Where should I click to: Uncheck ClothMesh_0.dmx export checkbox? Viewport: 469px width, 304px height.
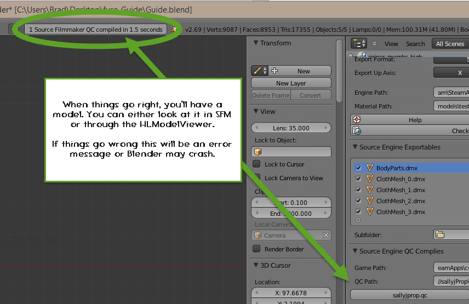pyautogui.click(x=358, y=179)
